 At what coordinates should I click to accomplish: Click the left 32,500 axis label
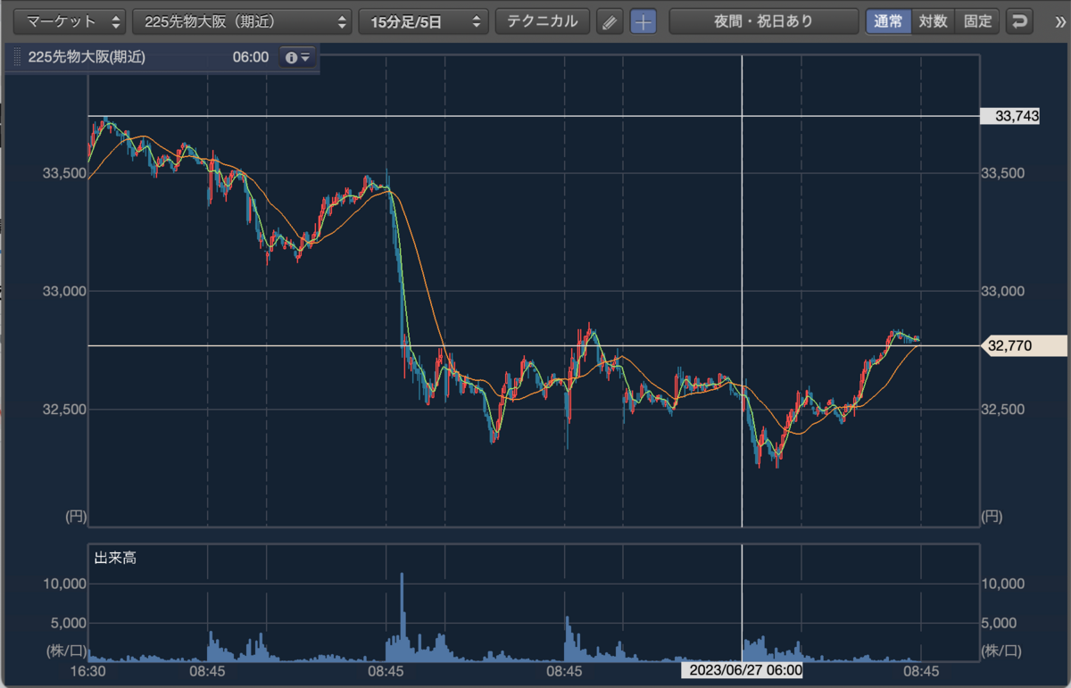point(63,409)
